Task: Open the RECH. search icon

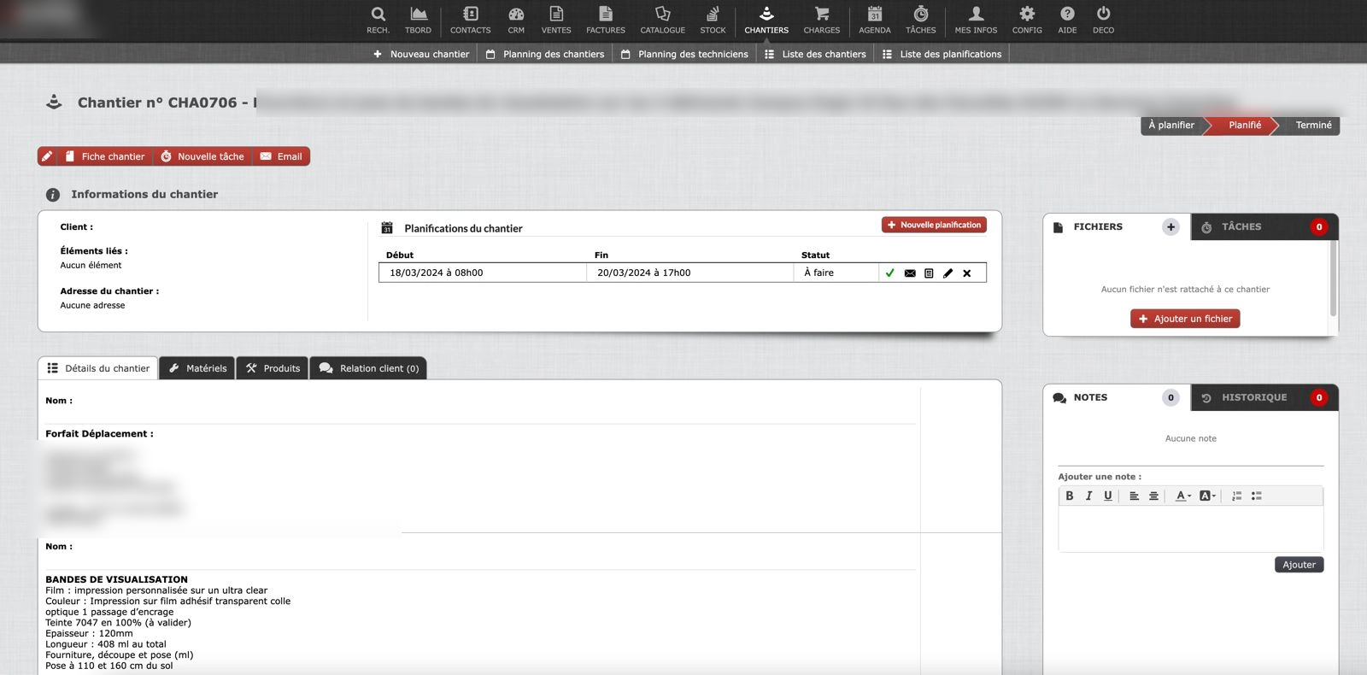Action: click(x=378, y=21)
